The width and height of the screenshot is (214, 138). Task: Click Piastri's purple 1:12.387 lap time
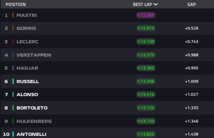(x=146, y=15)
